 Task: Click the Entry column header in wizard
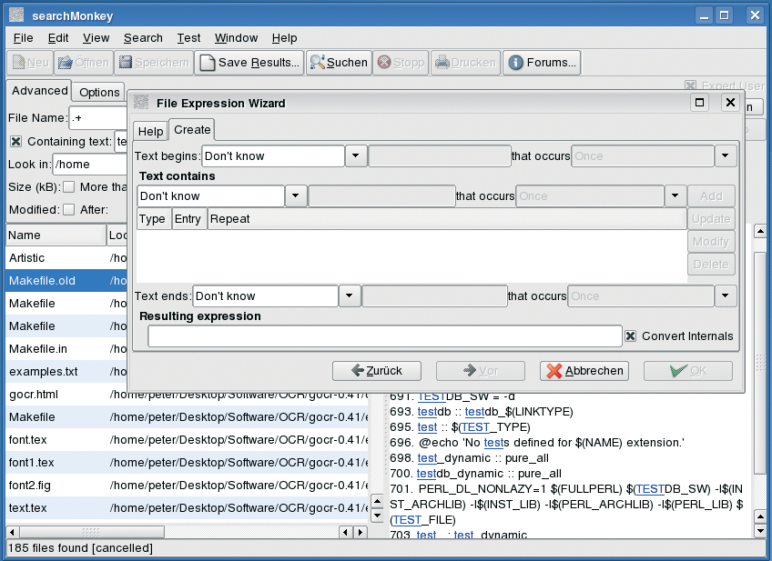coord(189,219)
